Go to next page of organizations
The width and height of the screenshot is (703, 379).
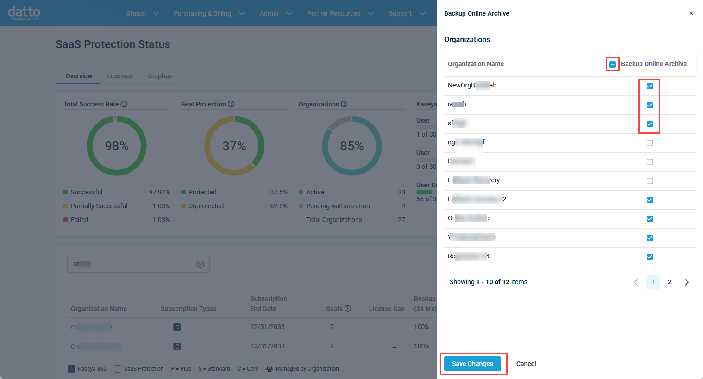[x=686, y=282]
